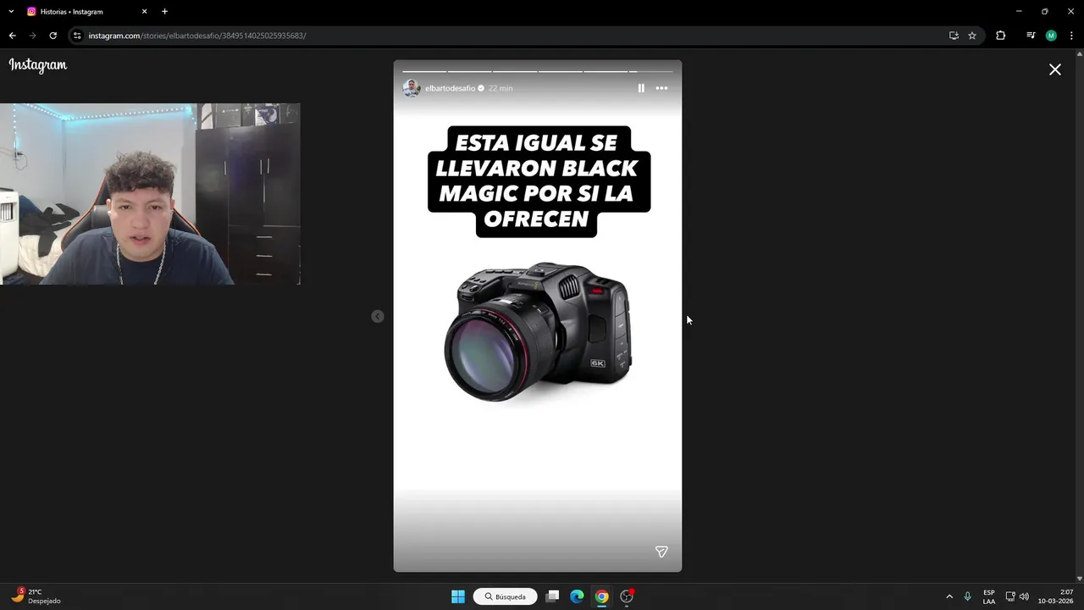Click the Instagram logo
The image size is (1084, 610).
[x=38, y=65]
